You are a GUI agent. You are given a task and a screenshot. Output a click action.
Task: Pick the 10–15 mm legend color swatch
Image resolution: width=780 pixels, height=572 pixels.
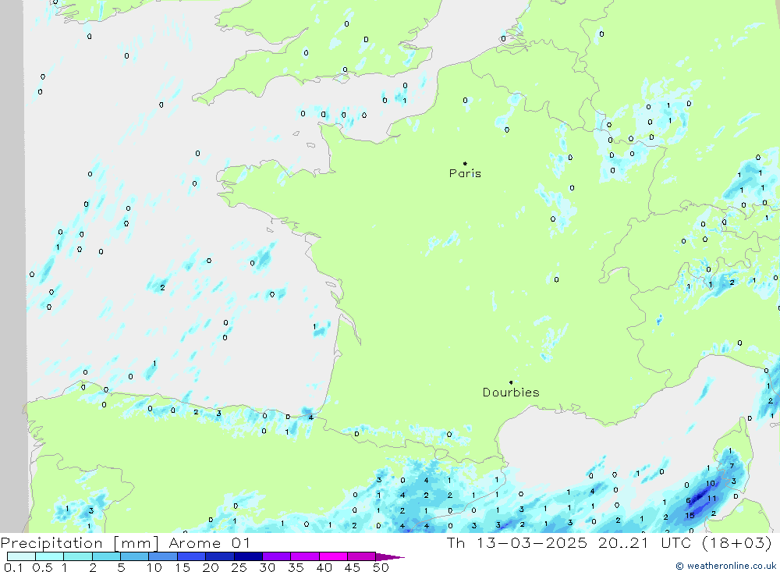pyautogui.click(x=163, y=556)
